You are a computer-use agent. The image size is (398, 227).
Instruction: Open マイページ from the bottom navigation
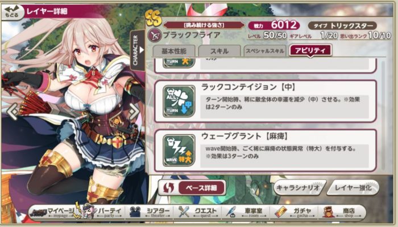(x=53, y=212)
